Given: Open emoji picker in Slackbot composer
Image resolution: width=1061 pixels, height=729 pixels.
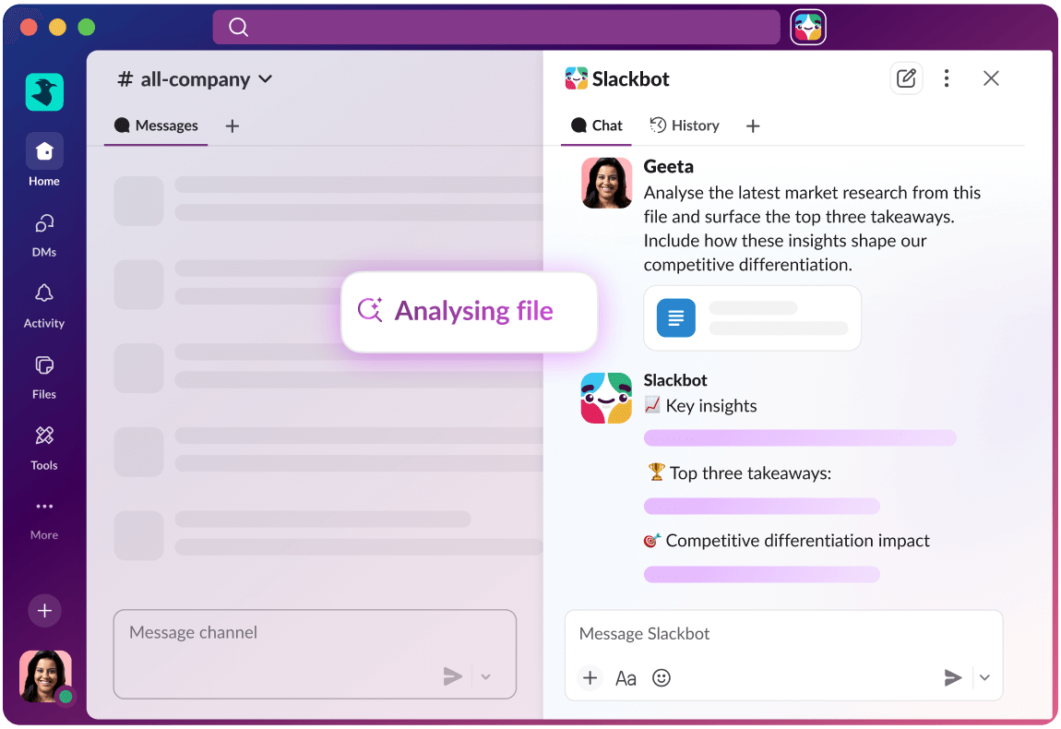Looking at the screenshot, I should click(662, 678).
